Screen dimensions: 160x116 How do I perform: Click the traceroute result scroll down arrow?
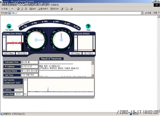click(92, 75)
